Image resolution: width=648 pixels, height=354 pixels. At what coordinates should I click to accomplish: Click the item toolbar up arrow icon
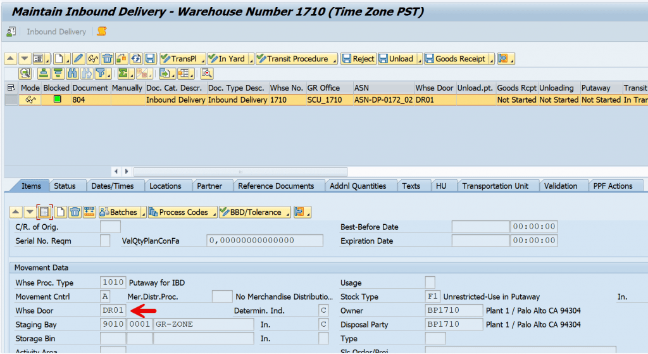coord(16,212)
